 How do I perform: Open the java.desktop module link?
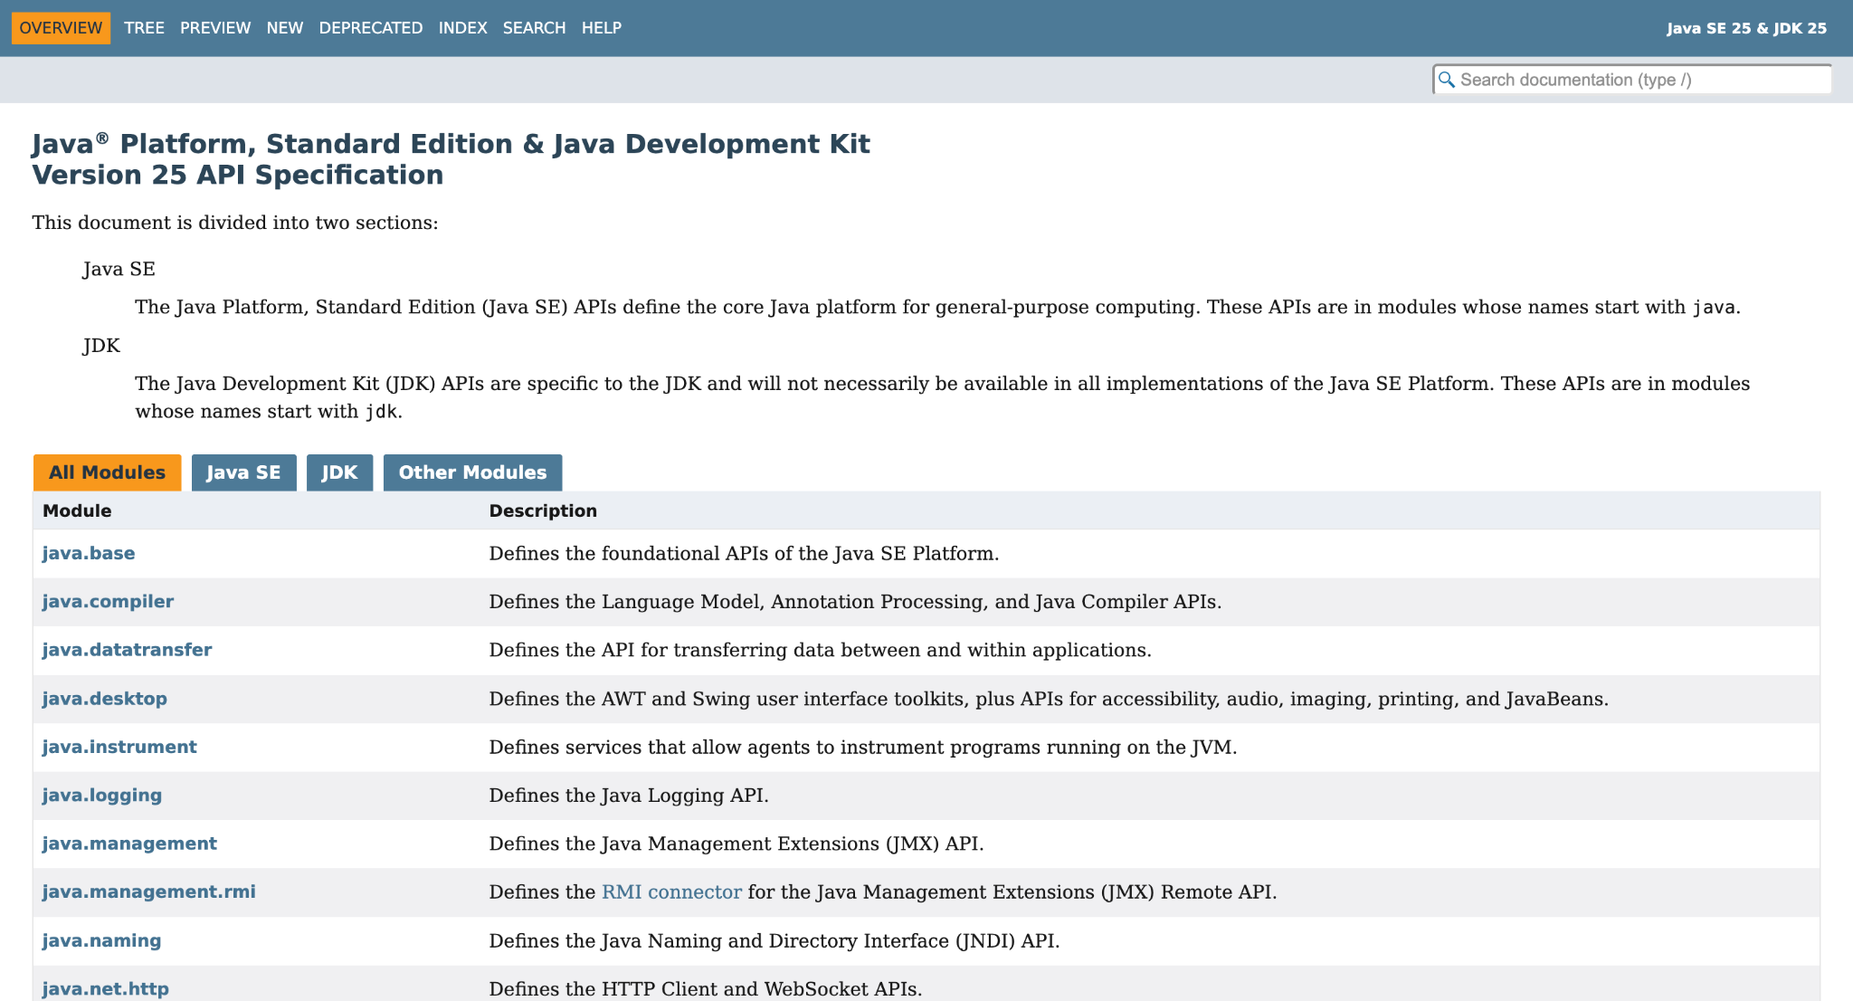pos(105,699)
